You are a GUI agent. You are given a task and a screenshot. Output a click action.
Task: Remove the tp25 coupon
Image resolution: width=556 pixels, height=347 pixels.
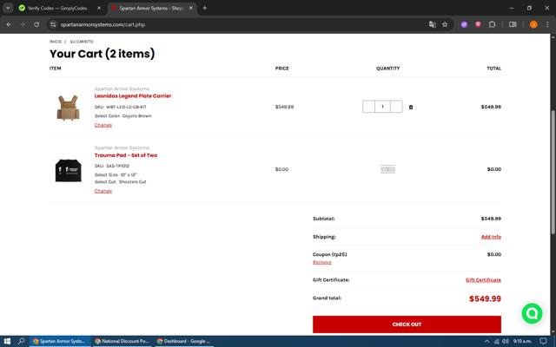[321, 262]
